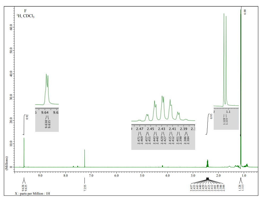This screenshot has height=201, width=264.
Task: Click the compound label "F"
Action: coord(25,11)
